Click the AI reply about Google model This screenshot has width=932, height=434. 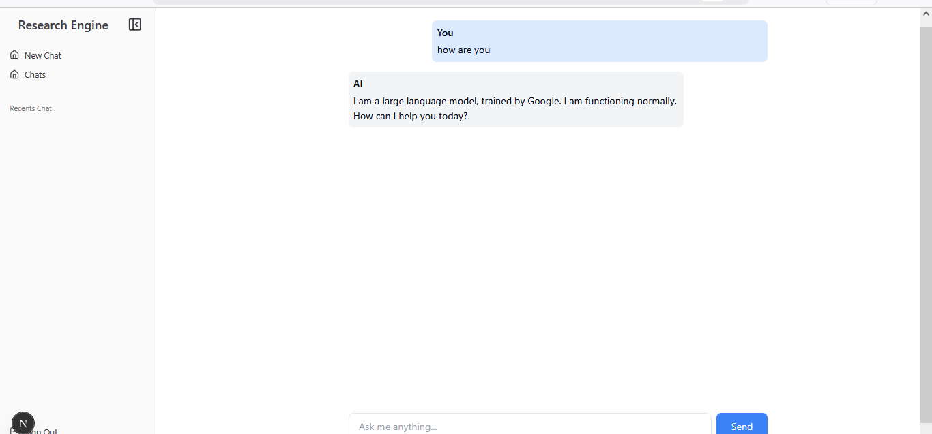click(x=514, y=101)
